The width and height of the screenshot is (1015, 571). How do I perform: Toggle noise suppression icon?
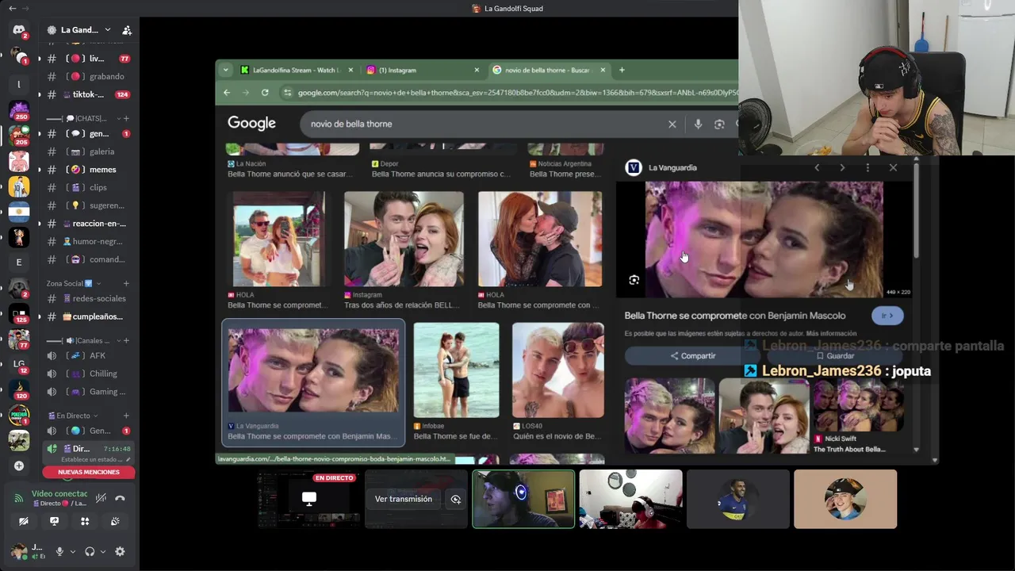(101, 498)
